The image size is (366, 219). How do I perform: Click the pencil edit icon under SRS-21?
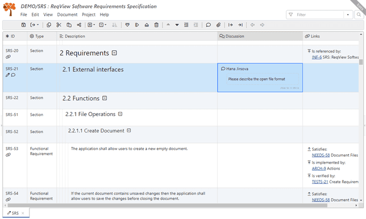pyautogui.click(x=7, y=75)
